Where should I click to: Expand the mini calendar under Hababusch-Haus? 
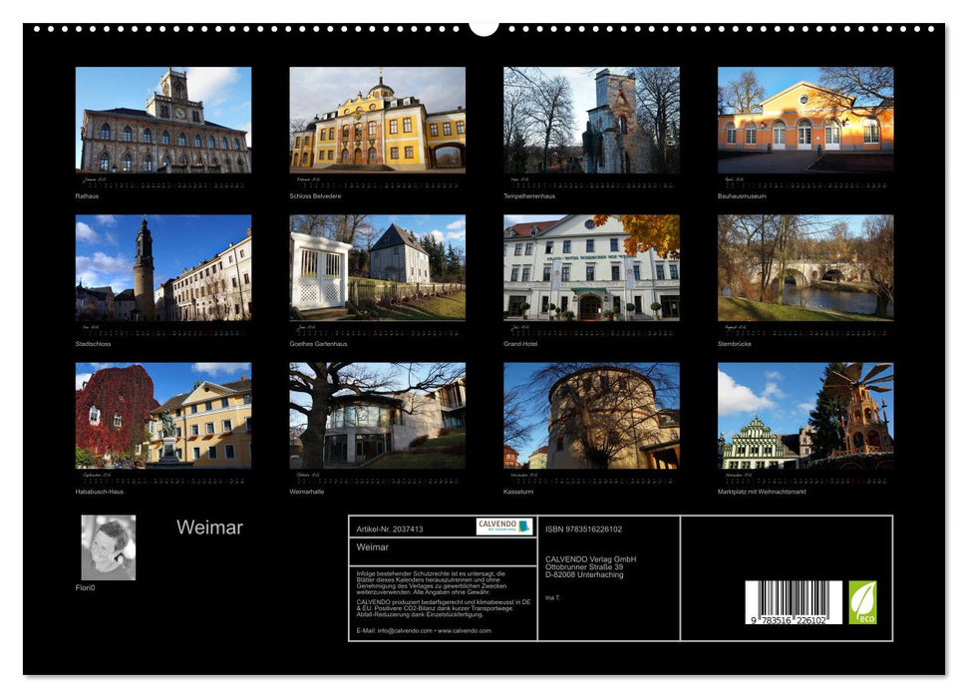coord(161,482)
